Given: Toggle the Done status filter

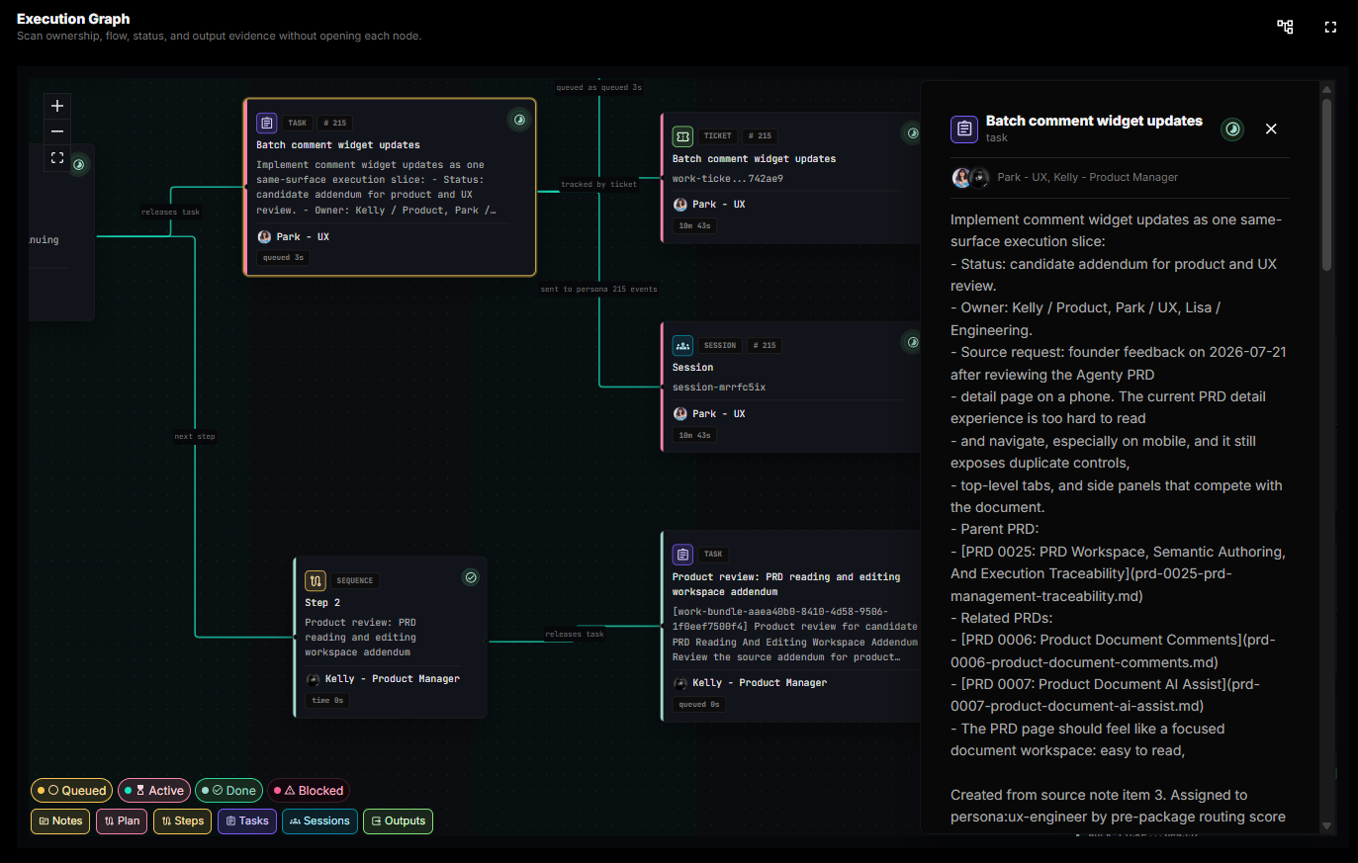Looking at the screenshot, I should (228, 791).
